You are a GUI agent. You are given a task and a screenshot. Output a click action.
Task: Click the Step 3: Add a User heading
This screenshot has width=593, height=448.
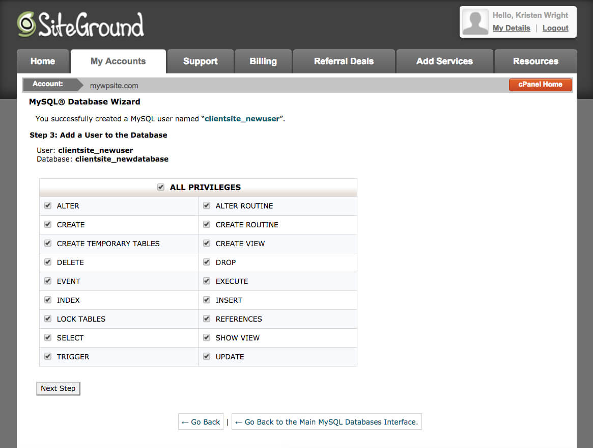coord(98,135)
